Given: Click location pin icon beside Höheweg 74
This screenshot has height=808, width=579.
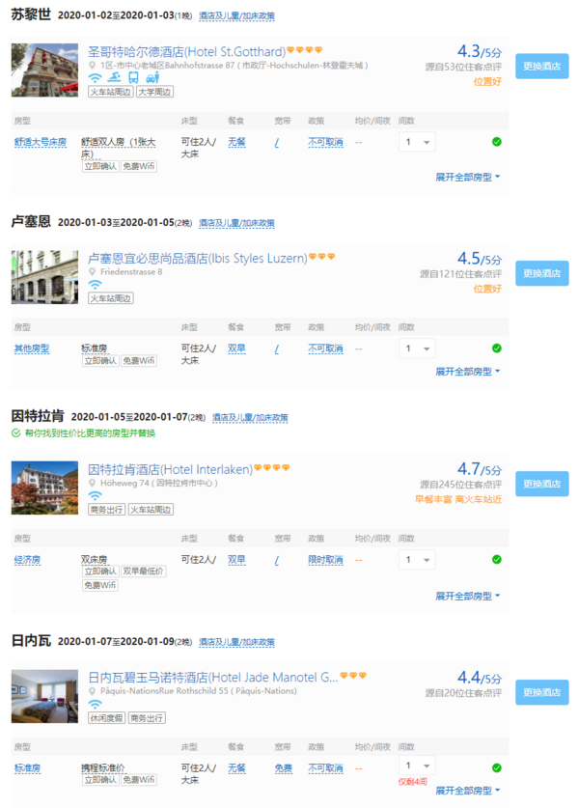Looking at the screenshot, I should click(x=93, y=483).
